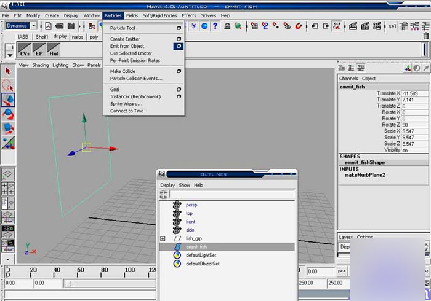Click the render current frame clapboard icon
431x301 pixels.
(x=353, y=26)
